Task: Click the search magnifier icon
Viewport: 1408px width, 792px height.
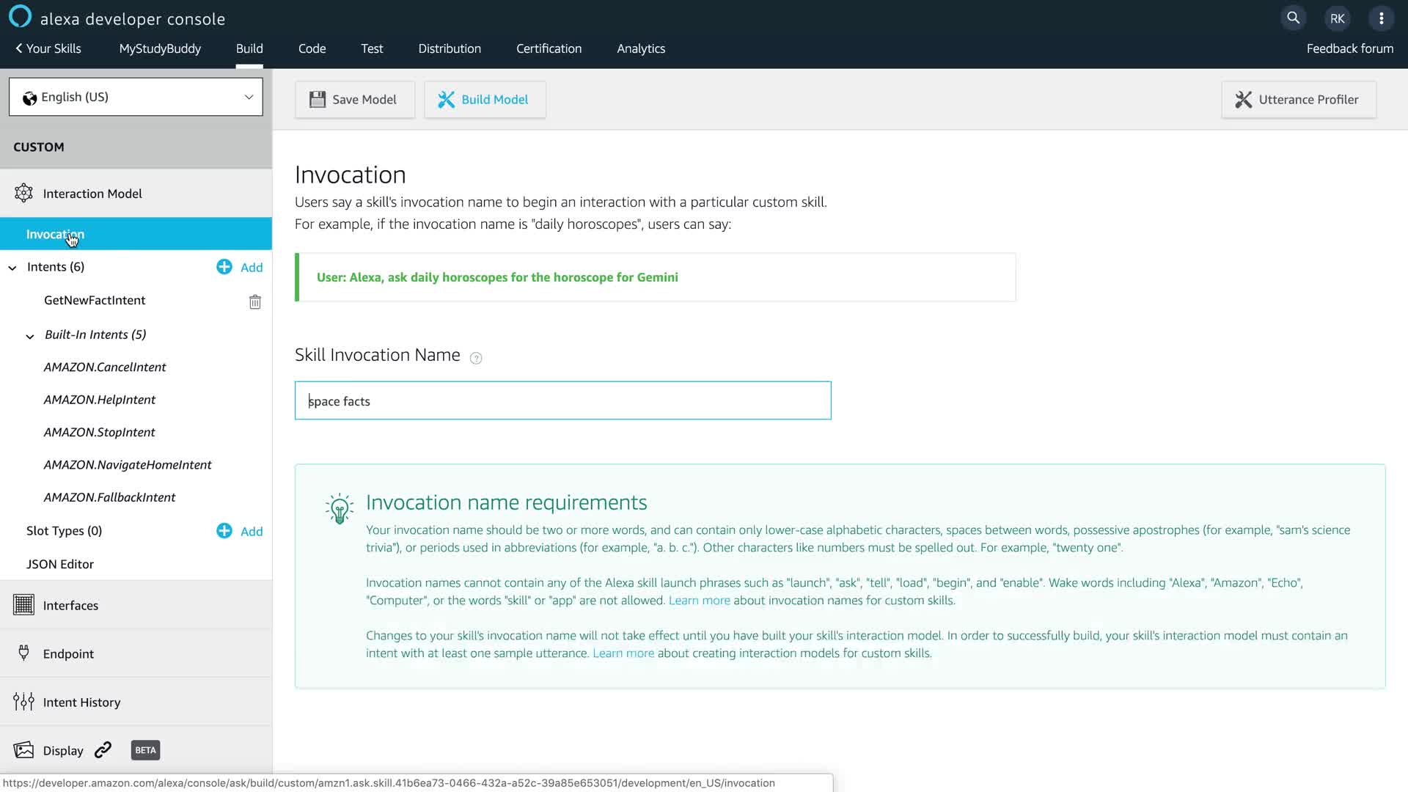Action: pyautogui.click(x=1293, y=18)
